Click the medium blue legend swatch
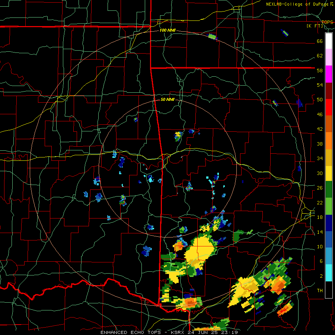 coord(329,239)
